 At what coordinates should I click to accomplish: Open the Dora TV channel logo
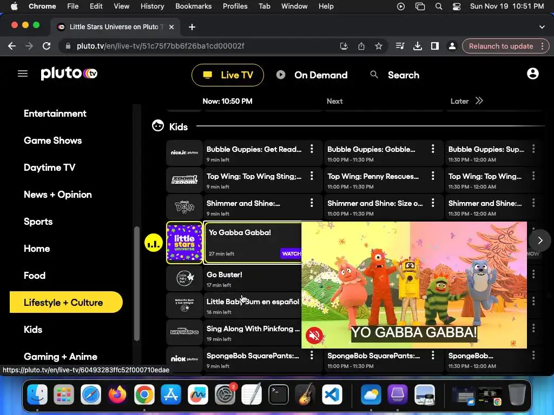click(x=184, y=207)
